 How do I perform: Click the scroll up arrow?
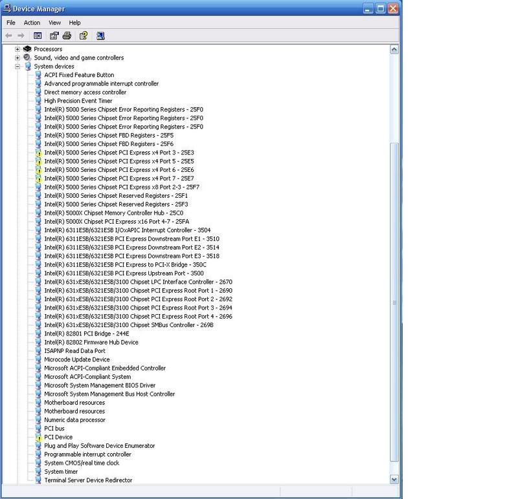[x=394, y=50]
